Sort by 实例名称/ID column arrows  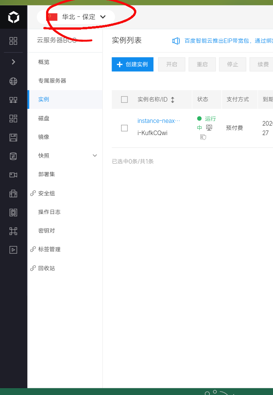point(173,100)
